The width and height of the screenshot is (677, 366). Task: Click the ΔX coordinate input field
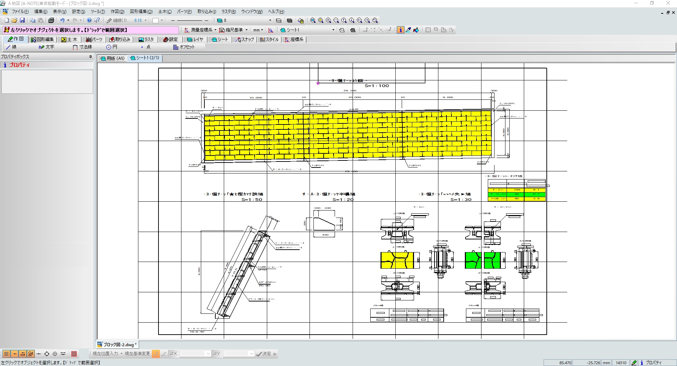coord(192,354)
